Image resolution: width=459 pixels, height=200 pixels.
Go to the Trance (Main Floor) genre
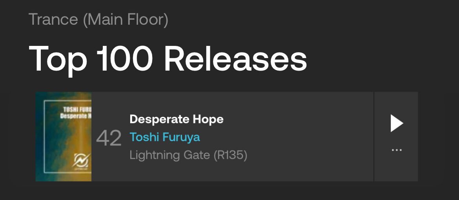pyautogui.click(x=98, y=19)
